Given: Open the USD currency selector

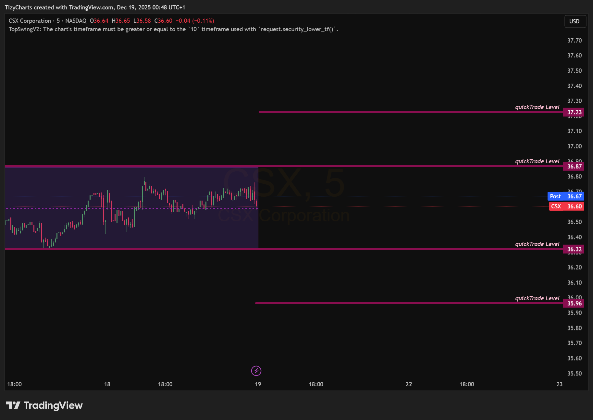Looking at the screenshot, I should pyautogui.click(x=575, y=21).
